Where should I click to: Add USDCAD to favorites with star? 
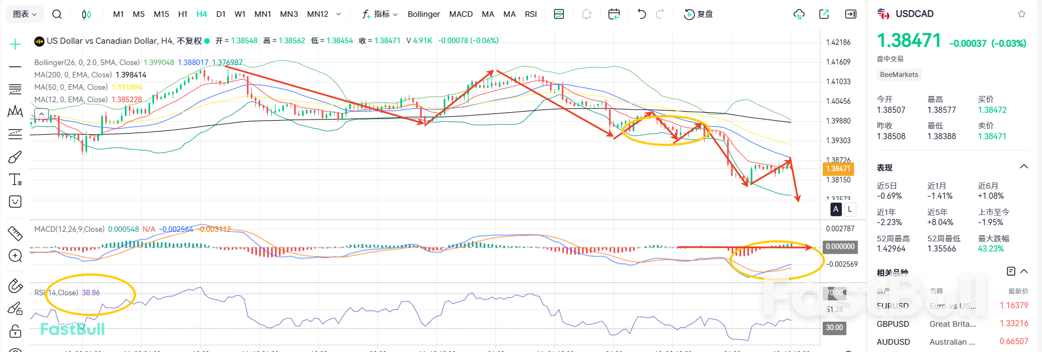tap(1022, 14)
